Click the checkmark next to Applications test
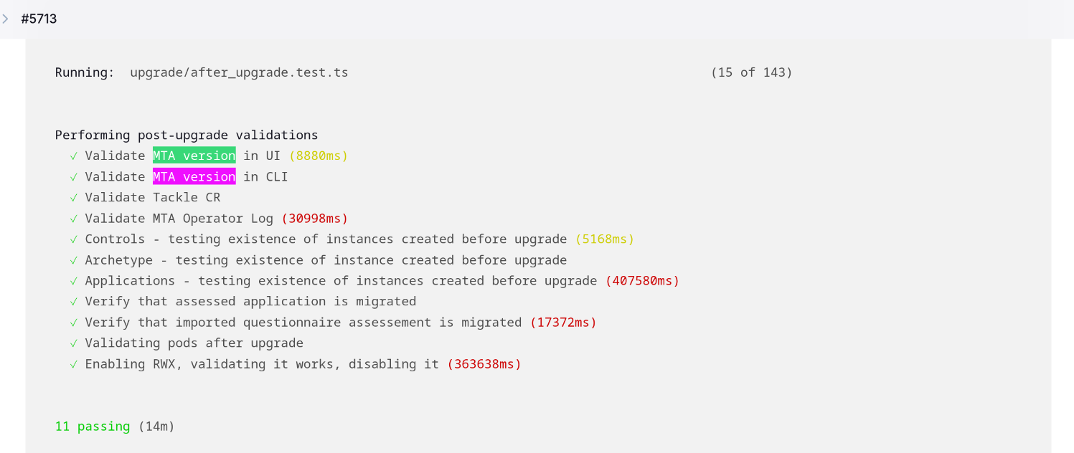This screenshot has height=453, width=1074. 73,280
